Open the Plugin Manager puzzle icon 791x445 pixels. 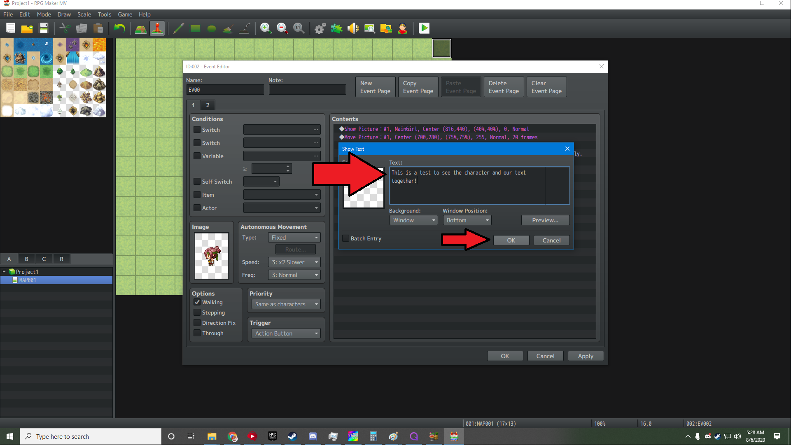coord(336,28)
